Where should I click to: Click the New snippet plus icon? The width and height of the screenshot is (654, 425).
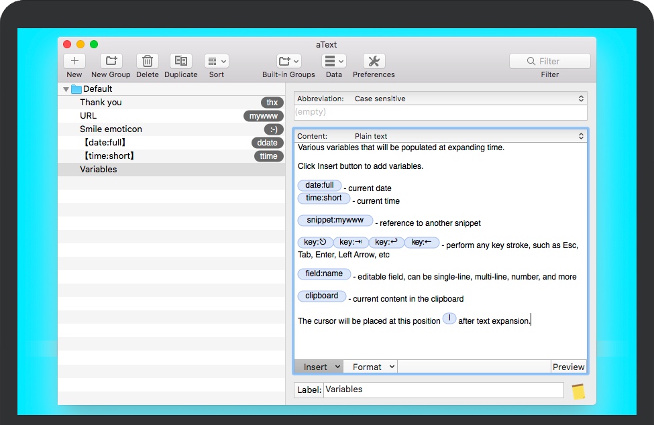(74, 61)
